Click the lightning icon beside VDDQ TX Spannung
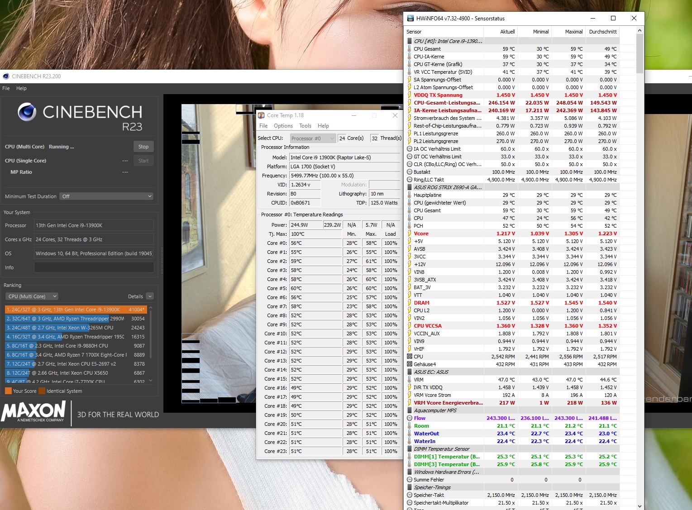Screen dimensions: 692x510 click(410, 95)
